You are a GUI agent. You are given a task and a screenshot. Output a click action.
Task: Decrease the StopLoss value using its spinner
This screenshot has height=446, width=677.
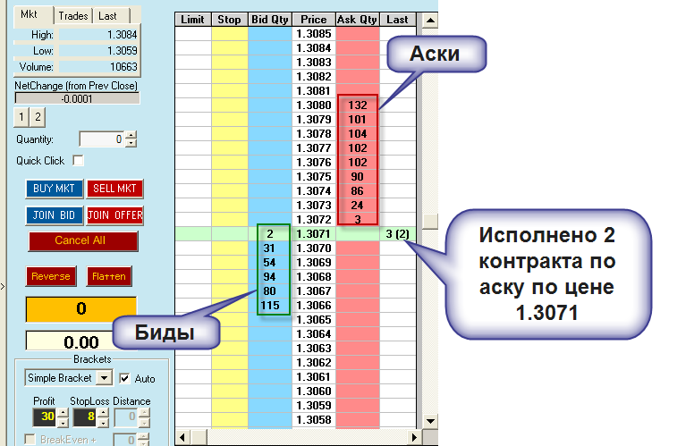pos(101,422)
